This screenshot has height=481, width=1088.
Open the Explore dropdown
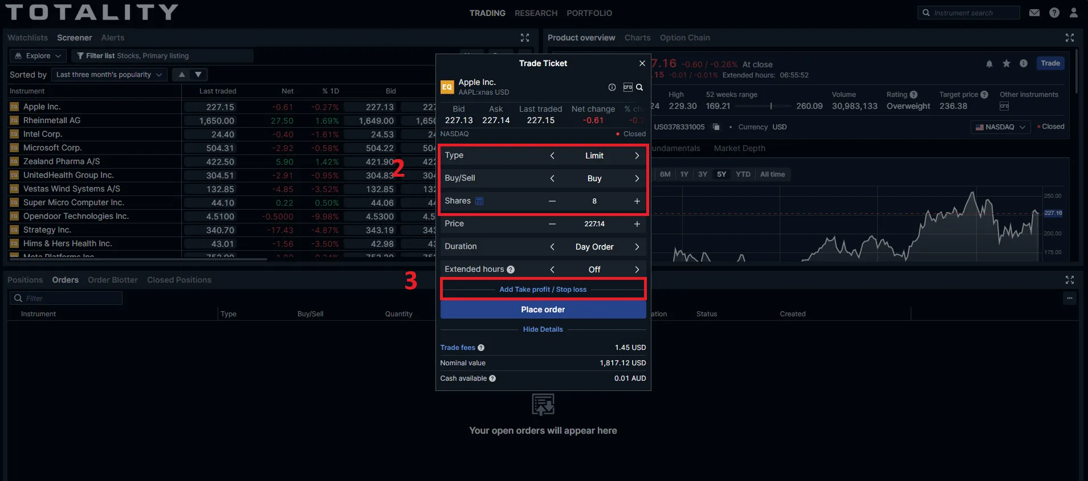(38, 56)
